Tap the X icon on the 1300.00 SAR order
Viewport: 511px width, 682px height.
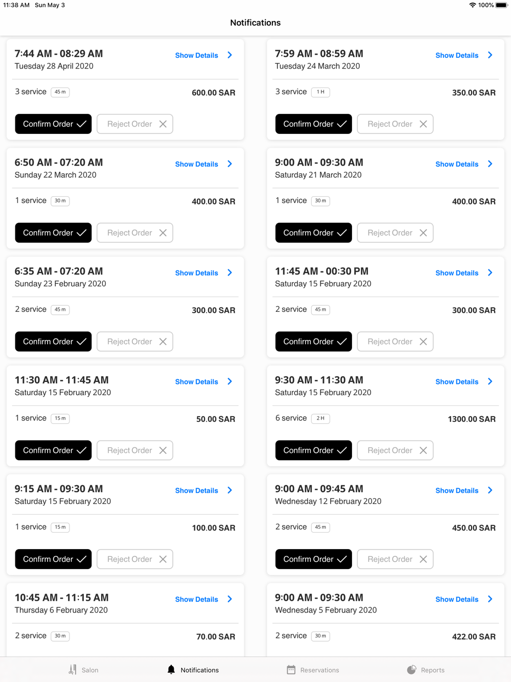pyautogui.click(x=423, y=450)
